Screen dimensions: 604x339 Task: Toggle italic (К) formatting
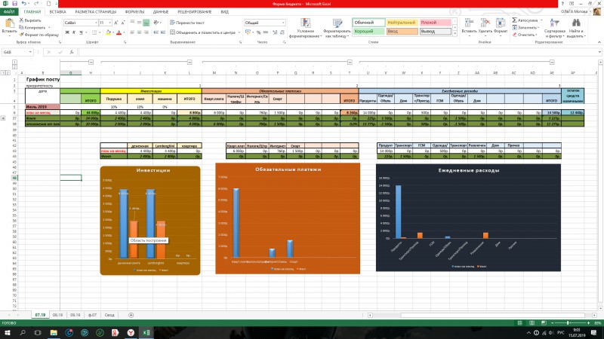coord(74,32)
